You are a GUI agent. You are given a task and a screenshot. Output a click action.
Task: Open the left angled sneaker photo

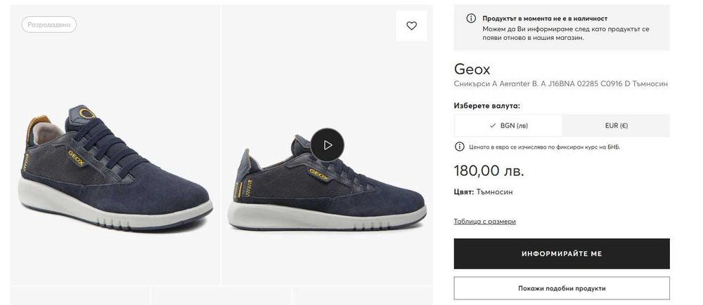pos(115,168)
